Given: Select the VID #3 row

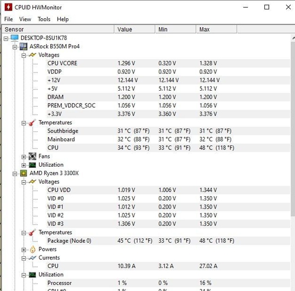Looking at the screenshot, I should click(x=168, y=224).
